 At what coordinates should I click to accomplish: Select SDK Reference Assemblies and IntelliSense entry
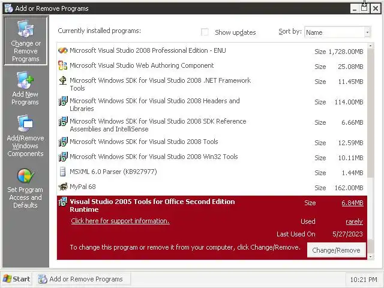(x=212, y=125)
